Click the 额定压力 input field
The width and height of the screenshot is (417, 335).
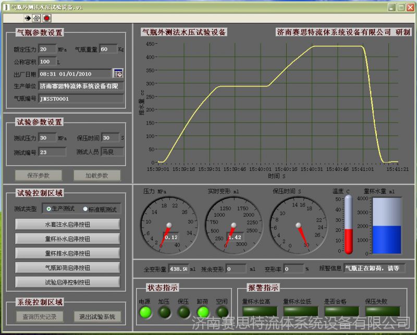(47, 49)
